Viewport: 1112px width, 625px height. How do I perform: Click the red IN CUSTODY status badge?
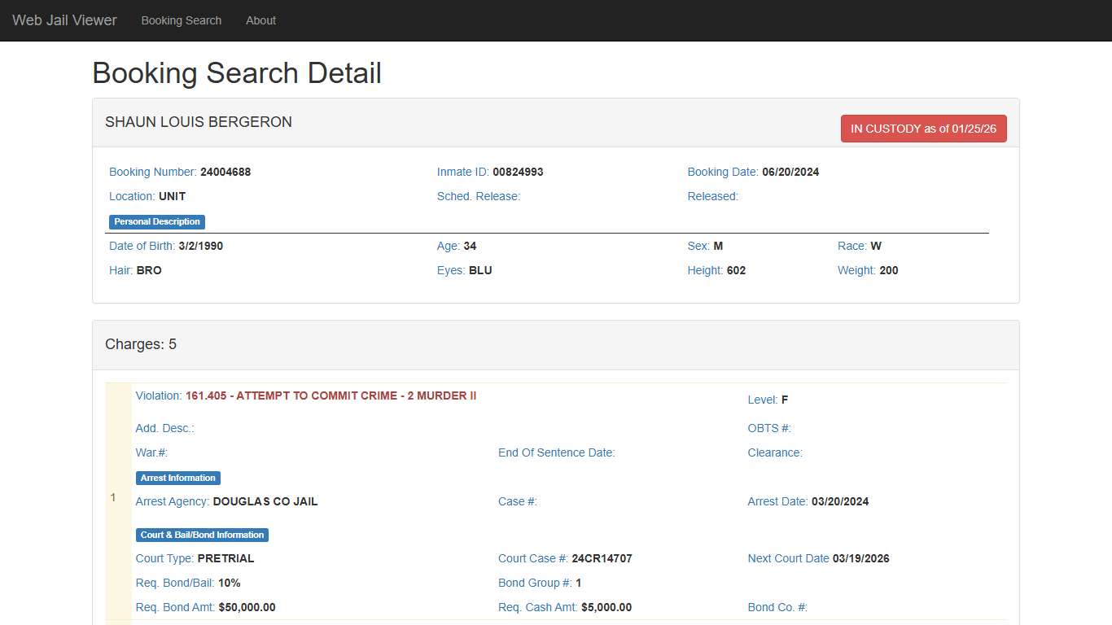click(x=923, y=129)
